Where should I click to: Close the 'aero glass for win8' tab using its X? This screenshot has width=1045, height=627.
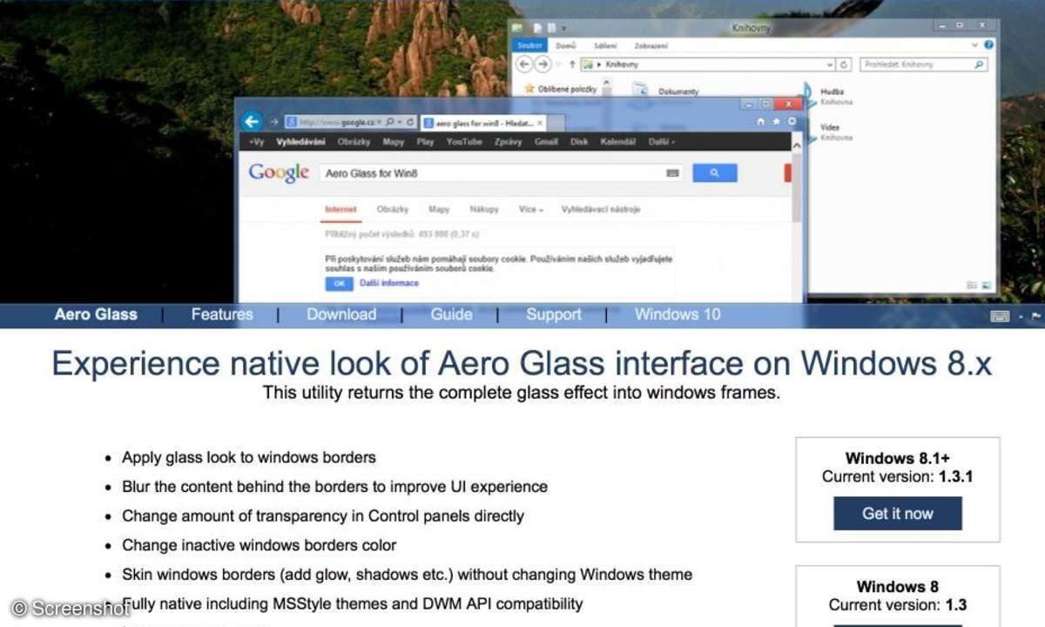pos(541,124)
